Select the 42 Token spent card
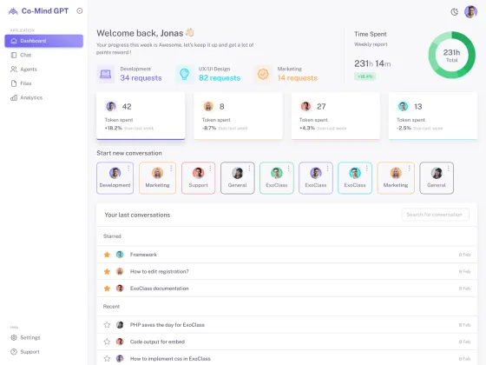The image size is (486, 365). tap(141, 116)
